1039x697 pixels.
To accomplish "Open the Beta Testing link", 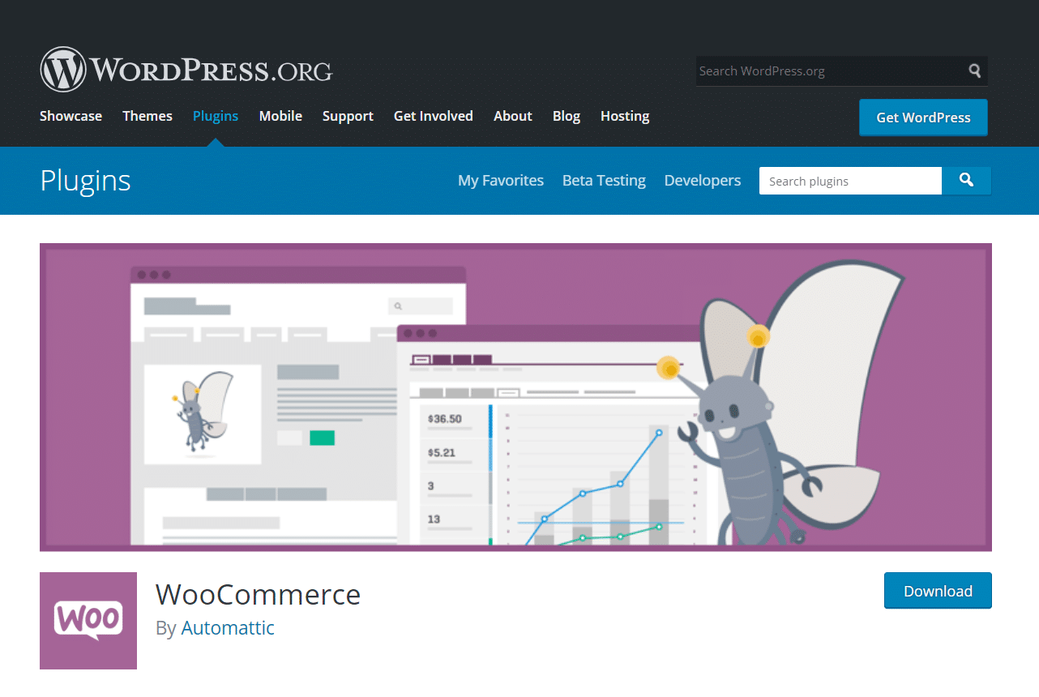I will coord(604,181).
